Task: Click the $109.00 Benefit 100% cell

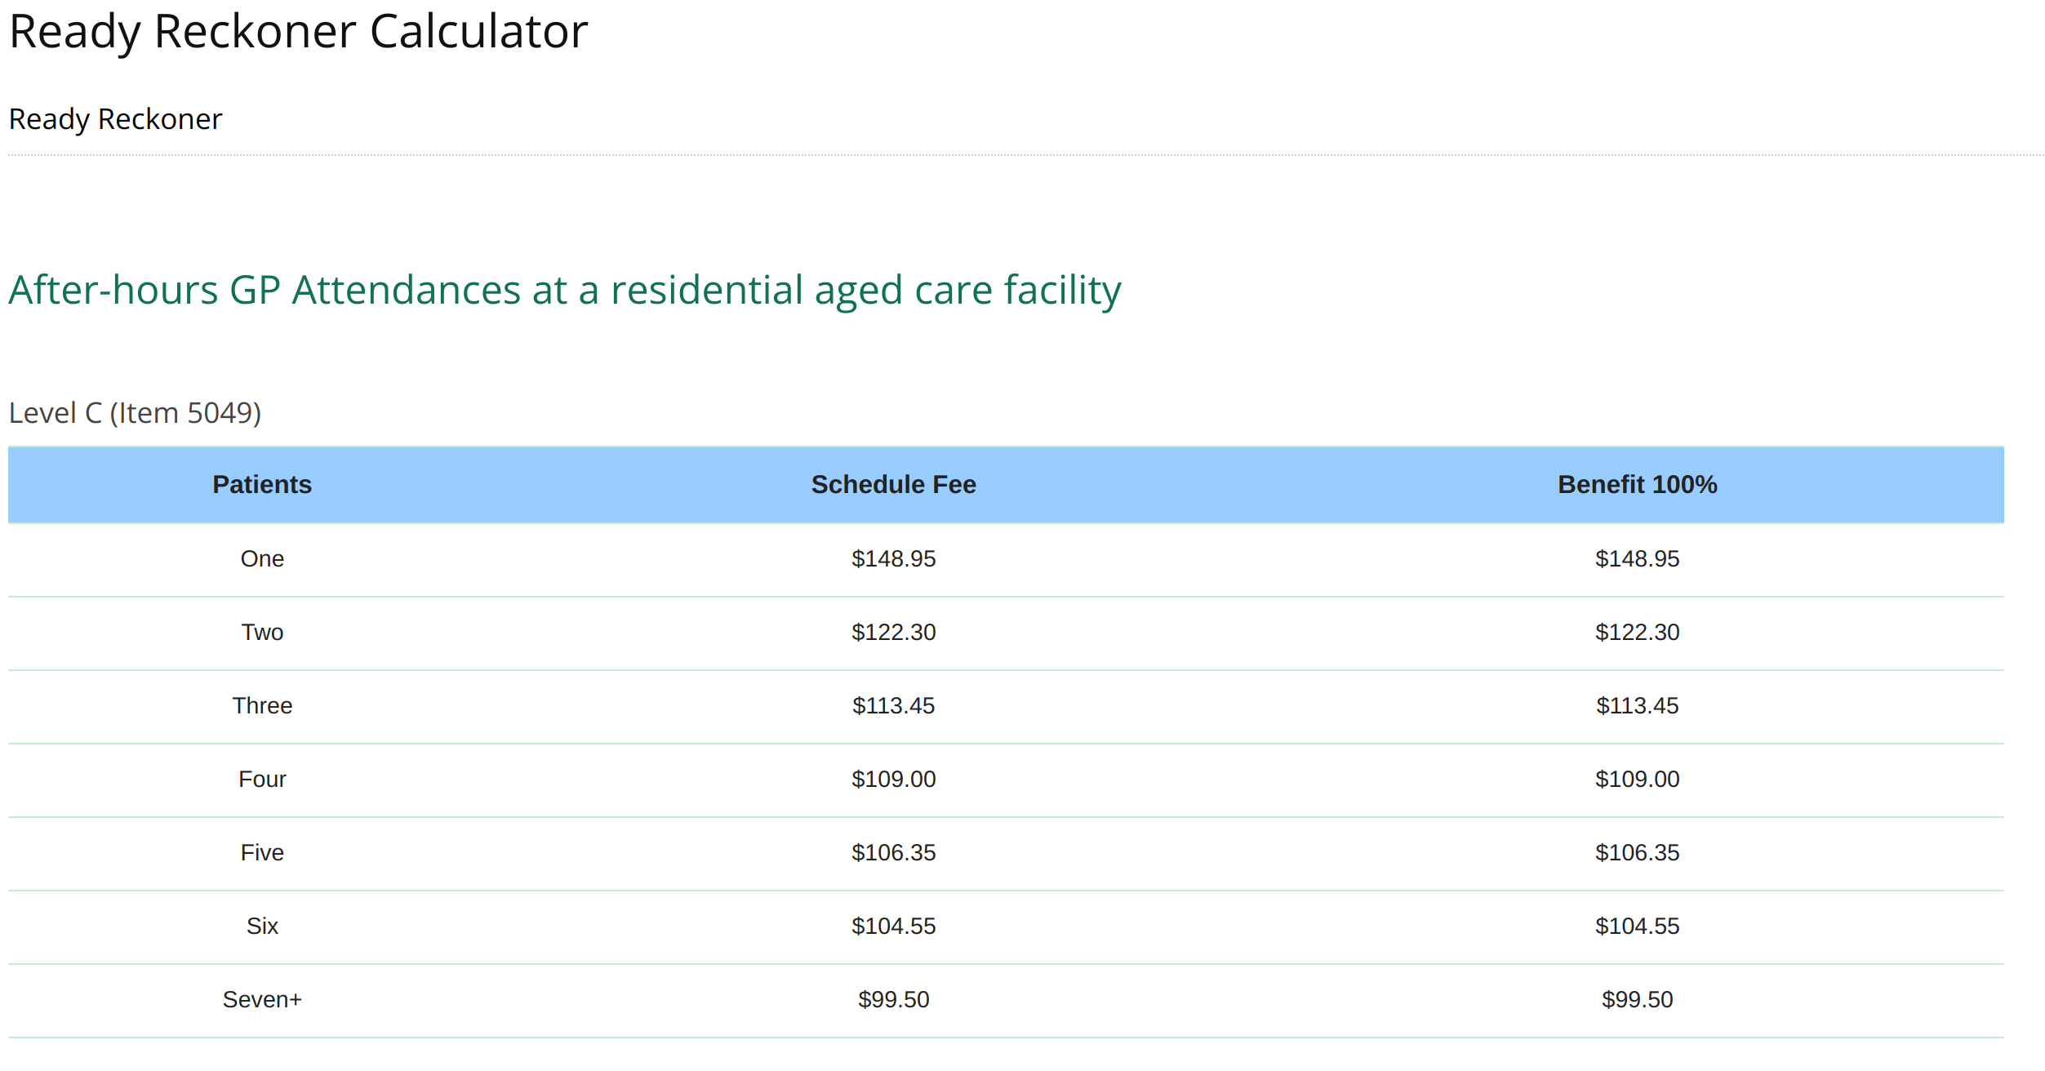Action: (x=1637, y=780)
